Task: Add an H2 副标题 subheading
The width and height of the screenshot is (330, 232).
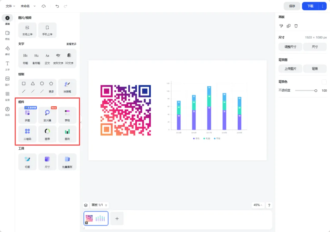Action: [36, 59]
